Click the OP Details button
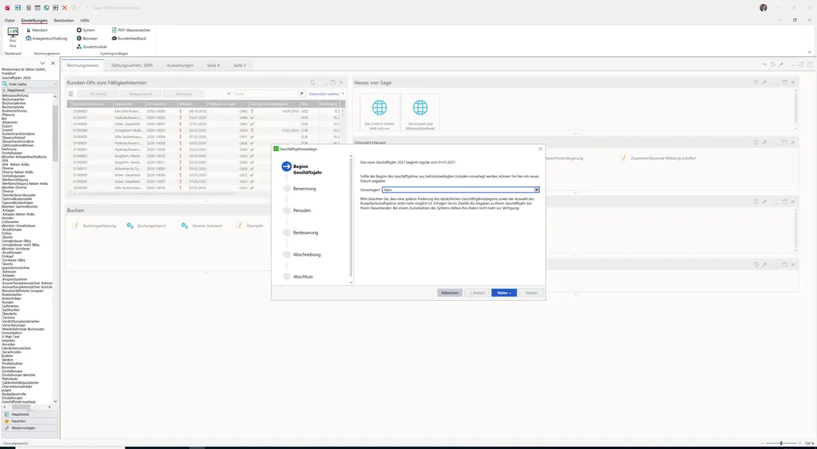817x449 pixels. pyautogui.click(x=98, y=94)
